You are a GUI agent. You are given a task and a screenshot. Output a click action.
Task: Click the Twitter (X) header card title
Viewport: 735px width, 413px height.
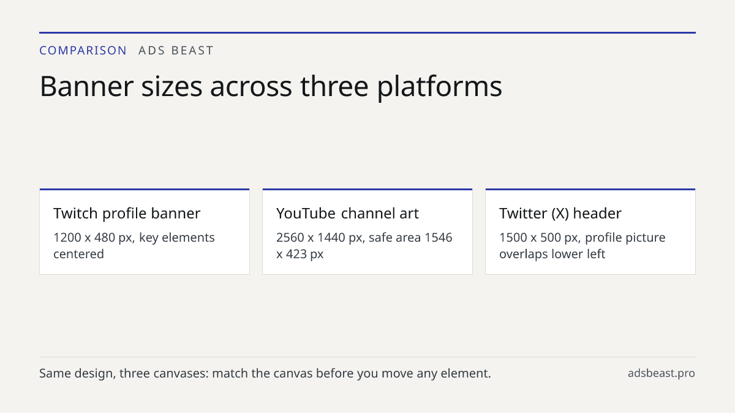tap(560, 214)
